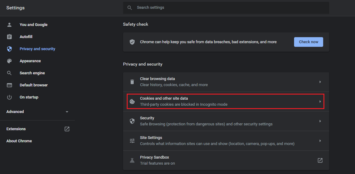The width and height of the screenshot is (355, 174).
Task: Click the Autofill keys icon
Action: [x=9, y=37]
